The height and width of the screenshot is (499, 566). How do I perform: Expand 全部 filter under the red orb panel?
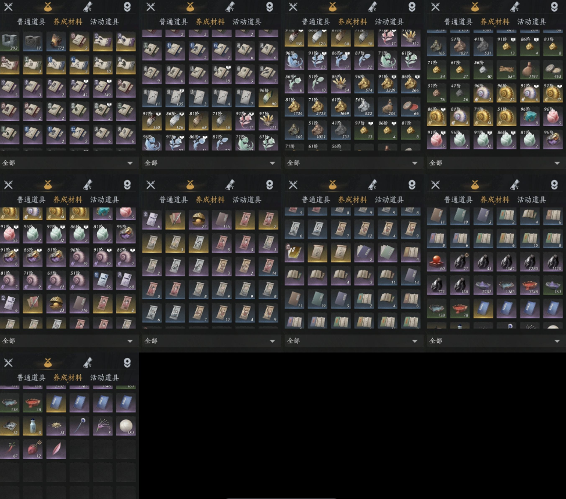click(x=496, y=340)
